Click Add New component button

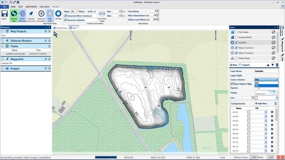coord(261,104)
